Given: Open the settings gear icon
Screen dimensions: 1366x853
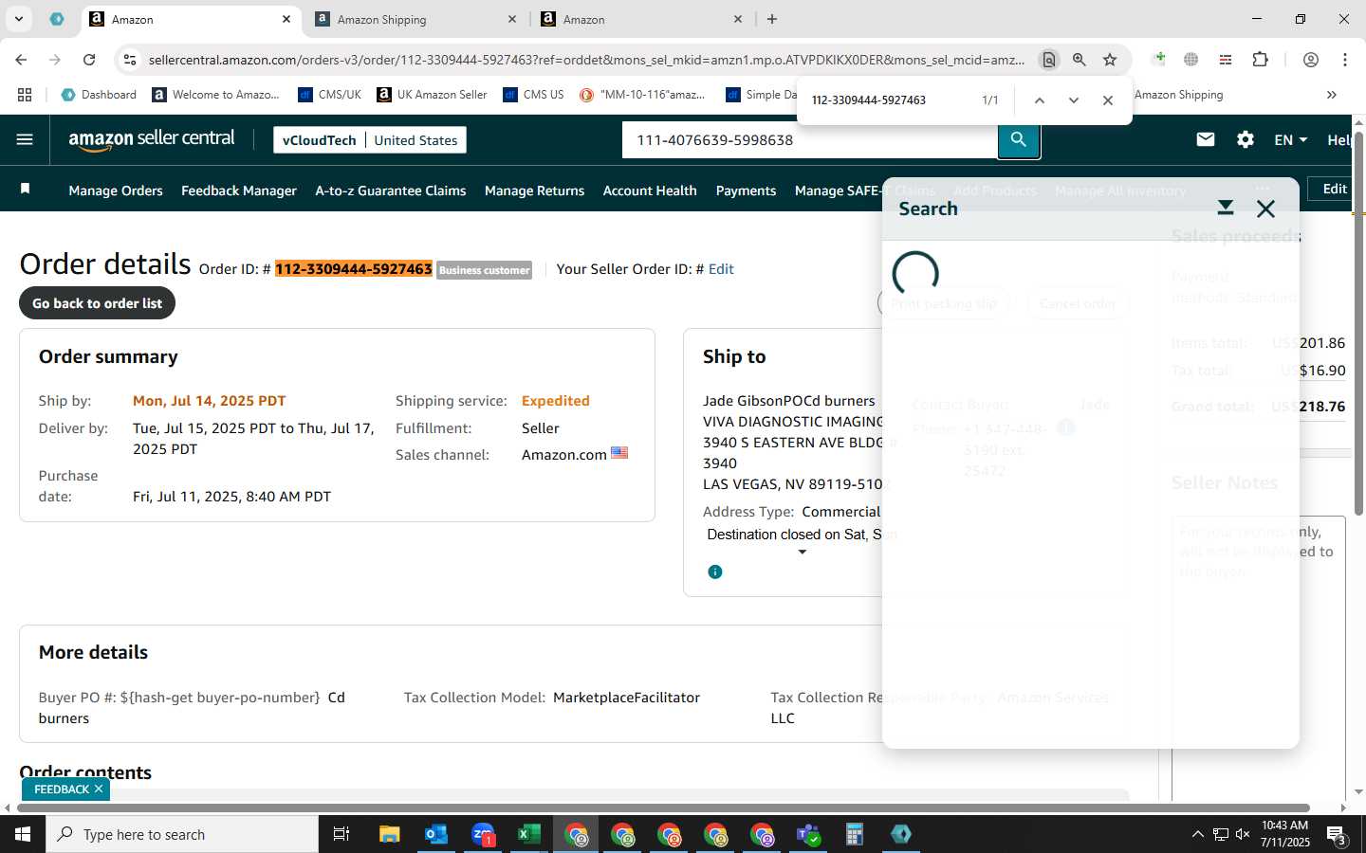Looking at the screenshot, I should coord(1246,139).
